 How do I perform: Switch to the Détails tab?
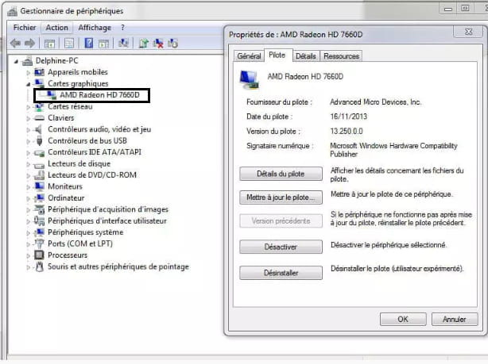[306, 56]
